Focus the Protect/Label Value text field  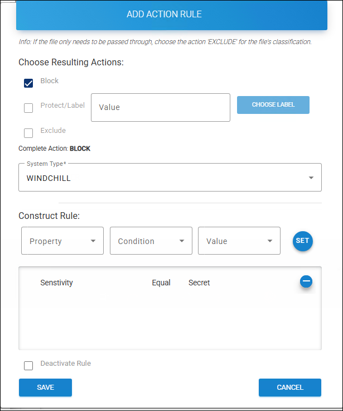161,107
